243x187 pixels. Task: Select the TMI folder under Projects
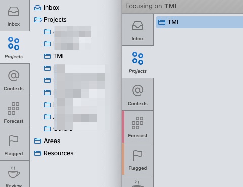point(54,56)
